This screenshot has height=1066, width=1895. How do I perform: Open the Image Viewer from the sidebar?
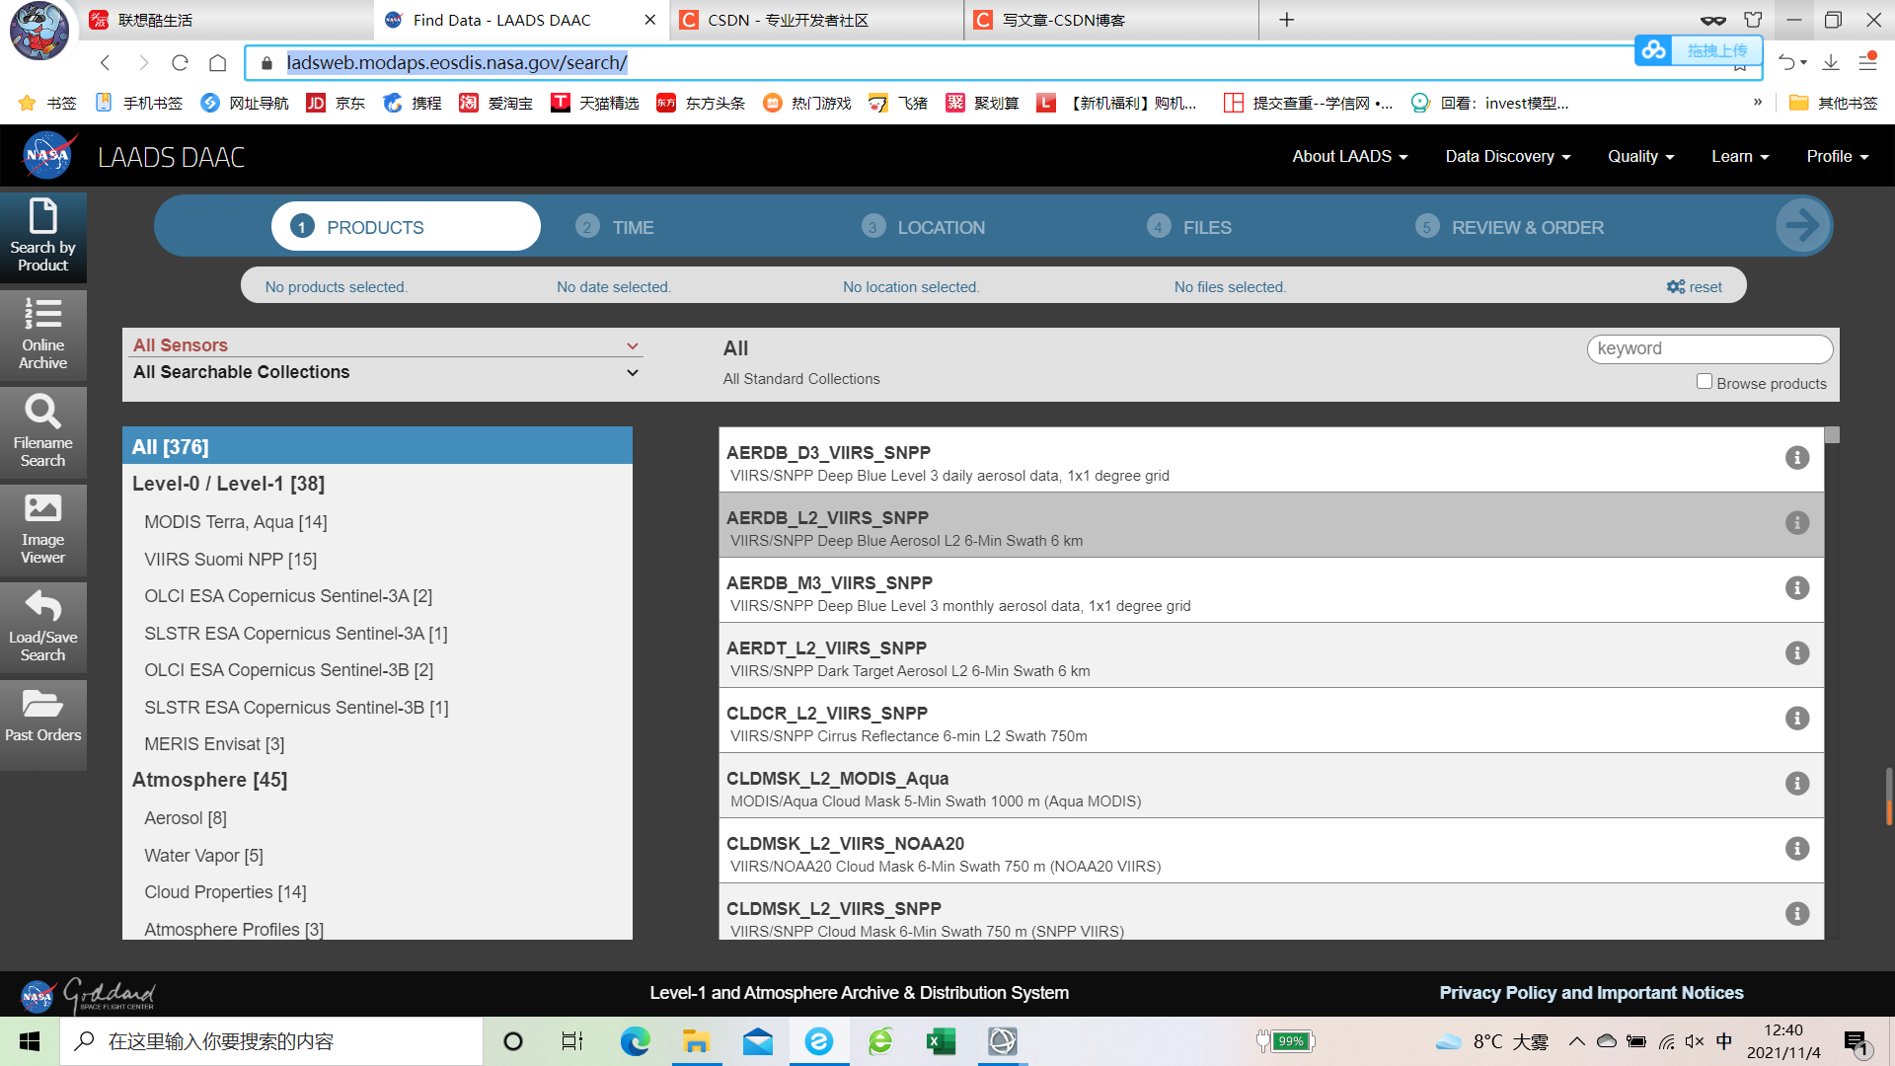click(x=42, y=529)
